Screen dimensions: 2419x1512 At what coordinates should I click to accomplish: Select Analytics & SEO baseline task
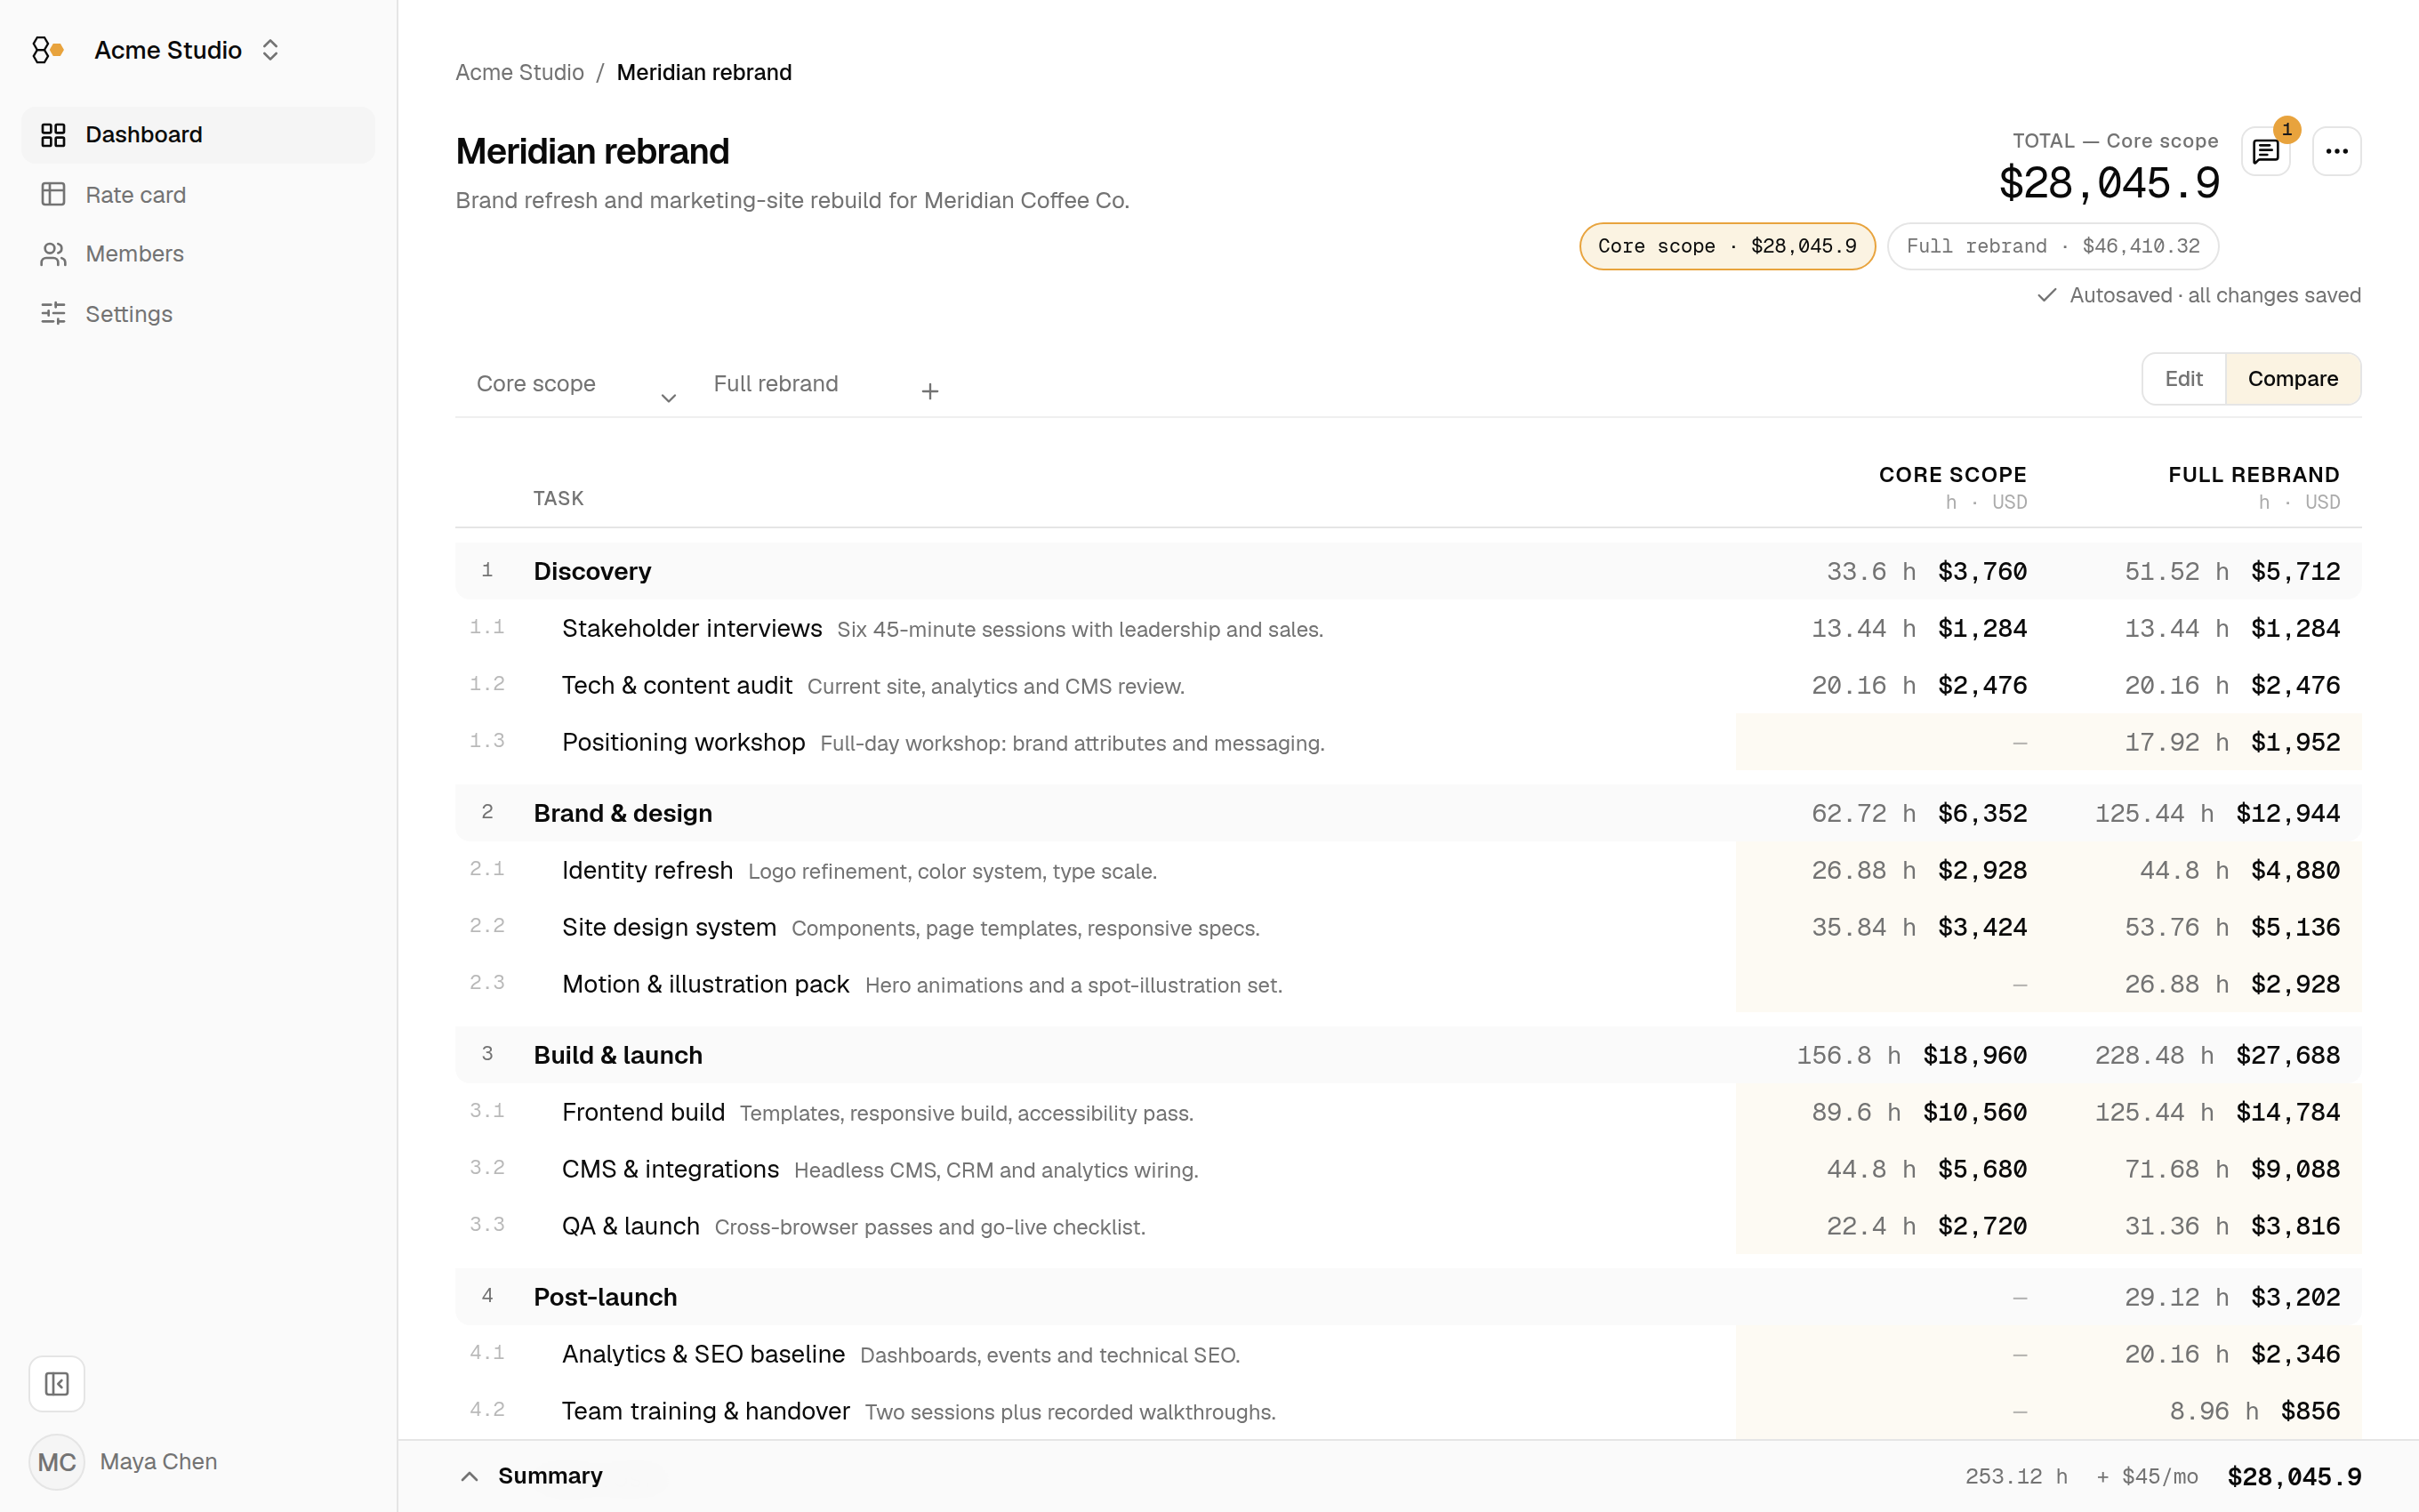(703, 1354)
